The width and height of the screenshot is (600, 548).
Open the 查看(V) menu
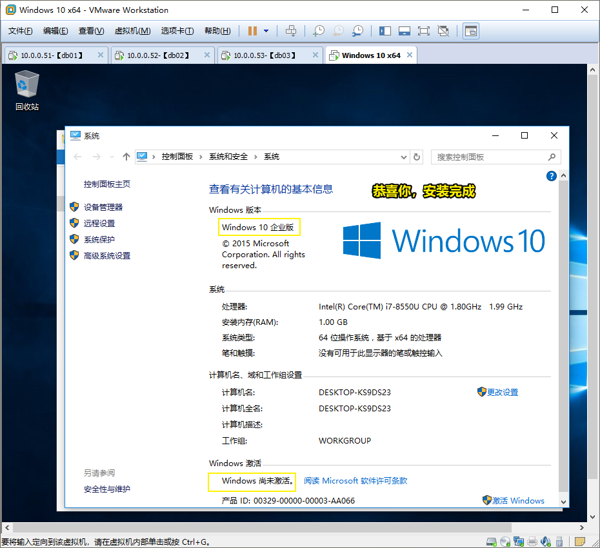click(91, 31)
